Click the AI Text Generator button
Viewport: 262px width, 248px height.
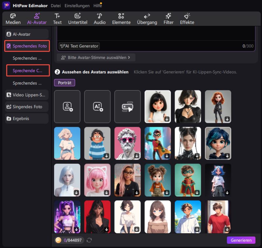[x=79, y=46]
